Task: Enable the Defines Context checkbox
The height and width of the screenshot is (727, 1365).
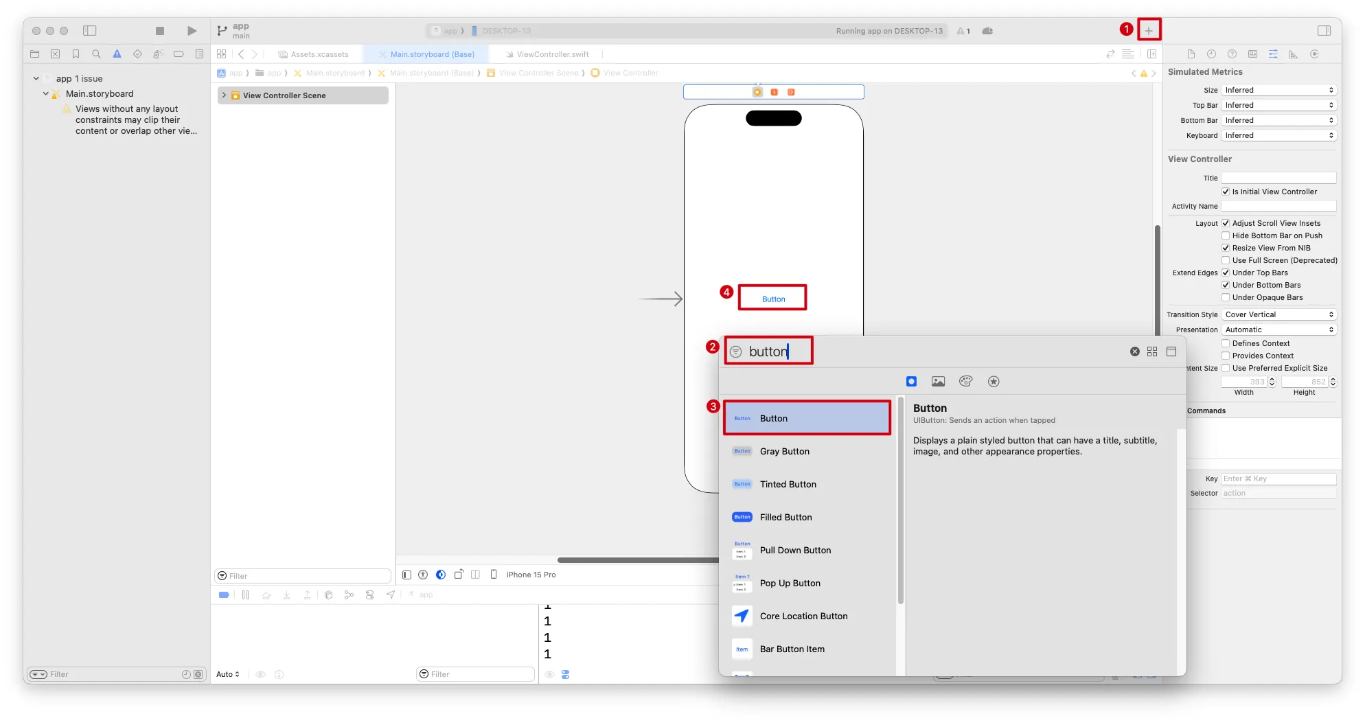Action: click(1226, 343)
